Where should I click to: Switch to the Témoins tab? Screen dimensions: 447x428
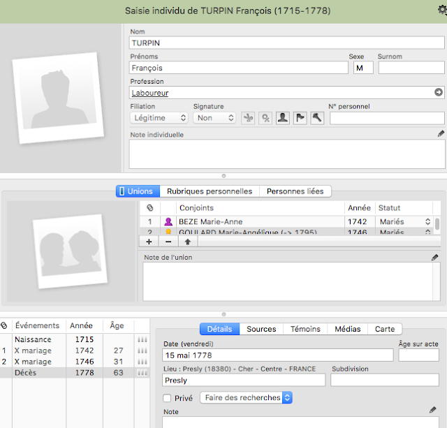tap(305, 329)
